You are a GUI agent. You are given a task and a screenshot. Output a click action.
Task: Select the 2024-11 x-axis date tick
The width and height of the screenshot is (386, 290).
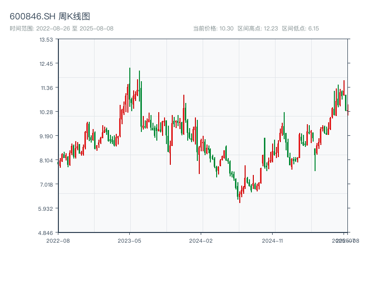tap(273, 240)
